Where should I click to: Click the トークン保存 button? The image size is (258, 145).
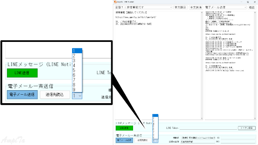coord(247,128)
